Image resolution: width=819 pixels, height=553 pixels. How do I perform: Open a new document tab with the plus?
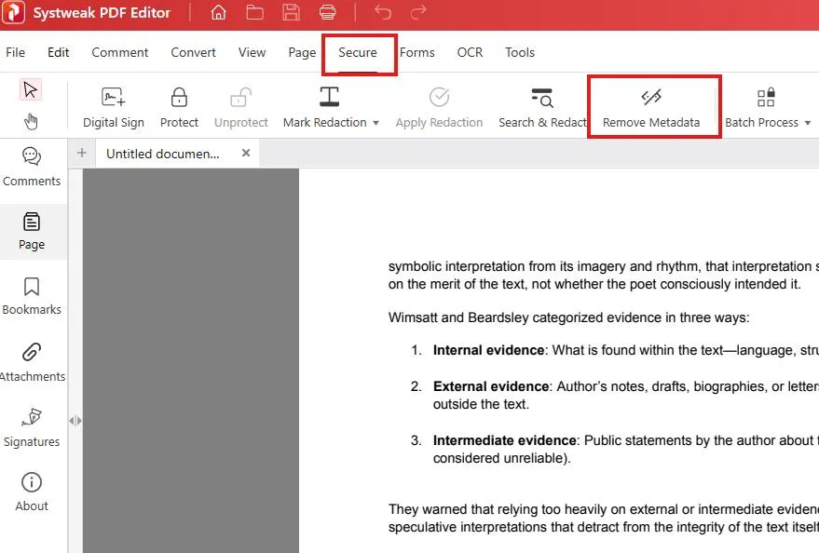(x=82, y=153)
